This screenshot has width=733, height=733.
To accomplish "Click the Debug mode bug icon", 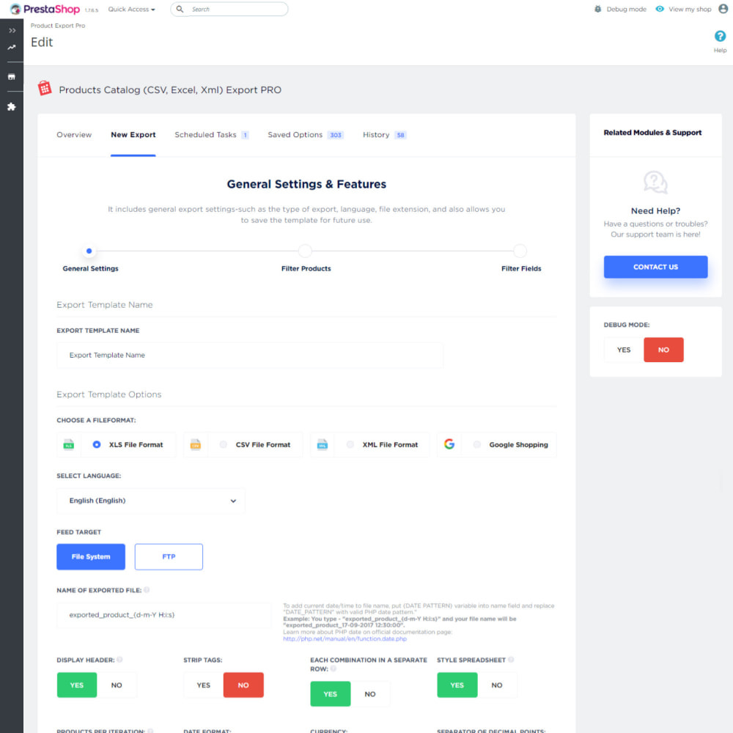I will pyautogui.click(x=598, y=10).
